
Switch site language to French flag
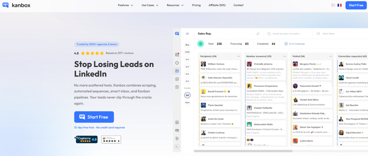point(339,5)
